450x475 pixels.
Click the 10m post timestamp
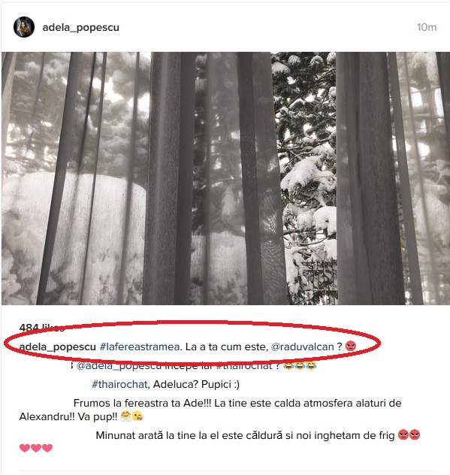(x=427, y=27)
